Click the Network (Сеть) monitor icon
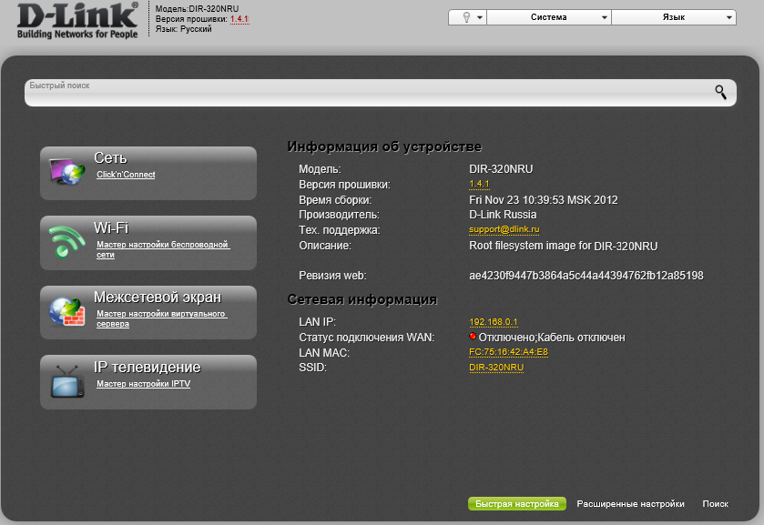 [66, 173]
